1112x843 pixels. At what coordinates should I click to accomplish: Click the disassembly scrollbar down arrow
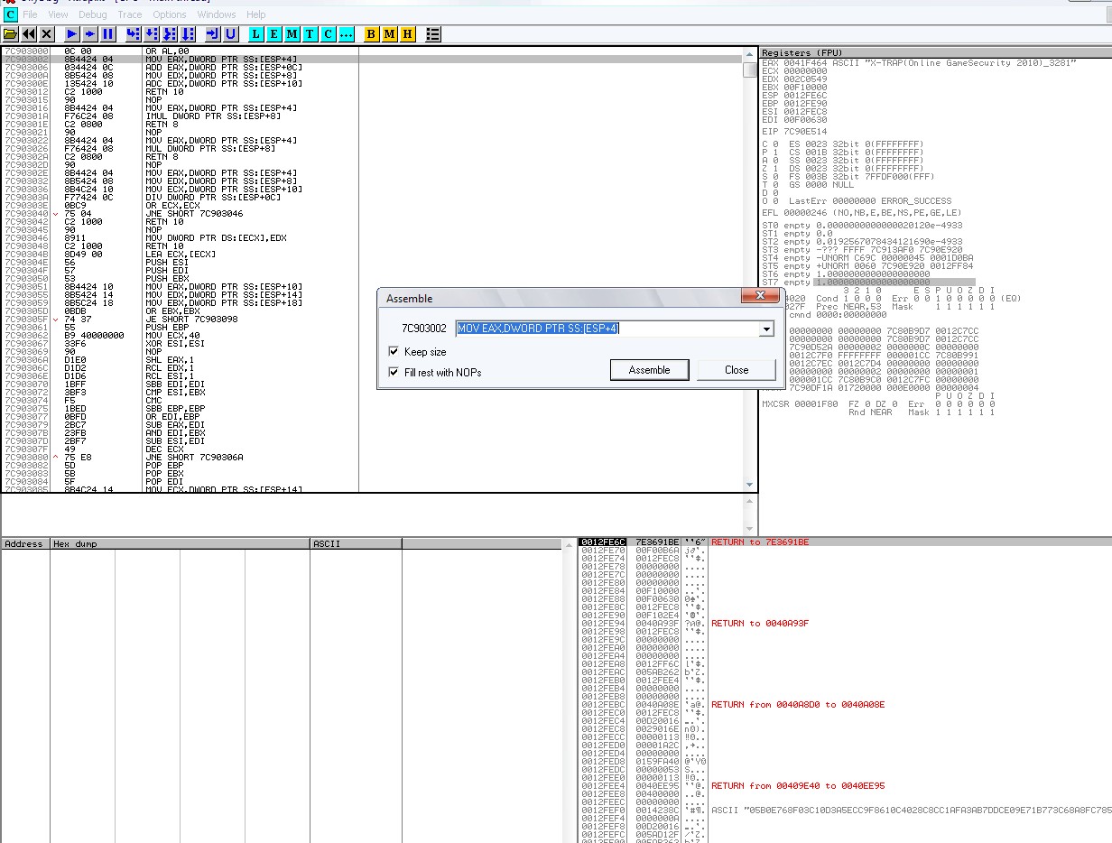point(749,485)
